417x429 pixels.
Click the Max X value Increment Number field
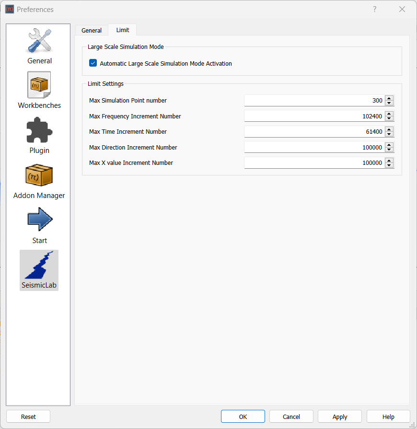pos(312,162)
